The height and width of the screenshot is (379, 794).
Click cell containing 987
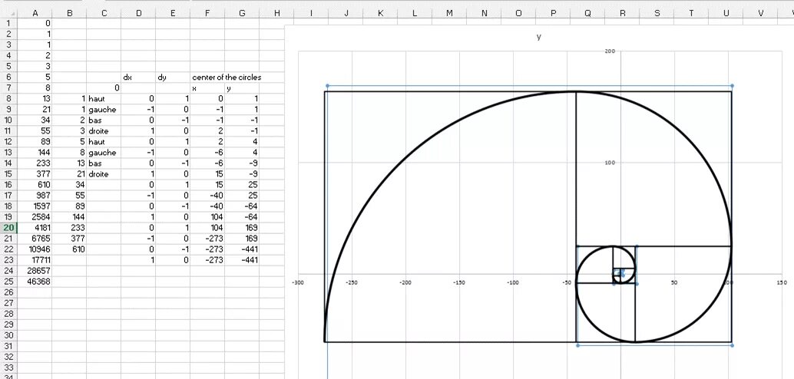(35, 196)
